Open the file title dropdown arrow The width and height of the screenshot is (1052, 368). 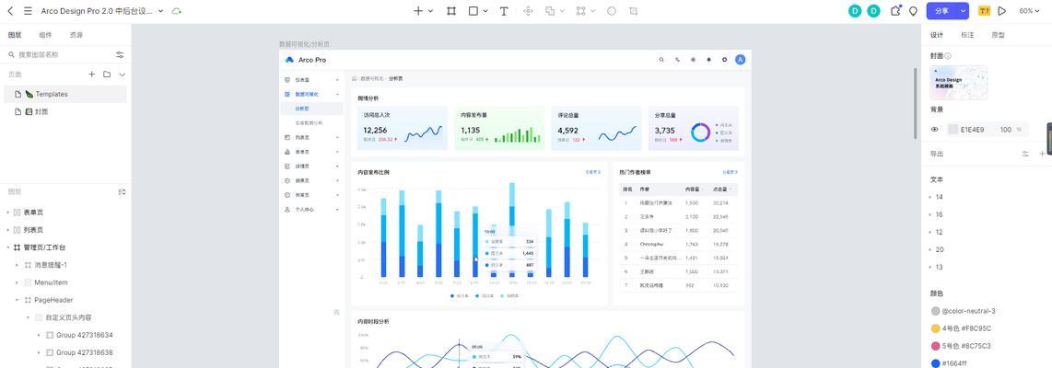click(160, 11)
